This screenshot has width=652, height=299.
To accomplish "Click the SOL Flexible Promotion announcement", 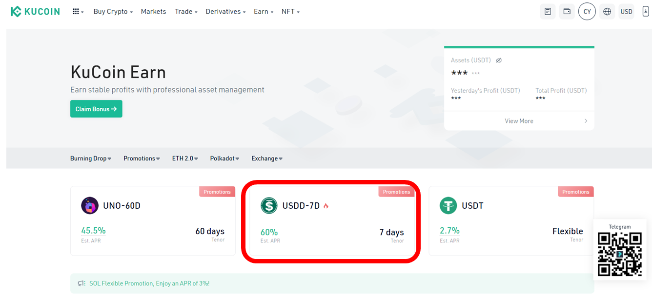I will coord(149,283).
